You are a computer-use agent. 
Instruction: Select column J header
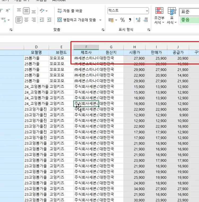178,47
